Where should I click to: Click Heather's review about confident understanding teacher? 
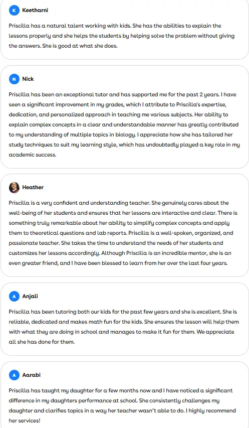coord(123,233)
